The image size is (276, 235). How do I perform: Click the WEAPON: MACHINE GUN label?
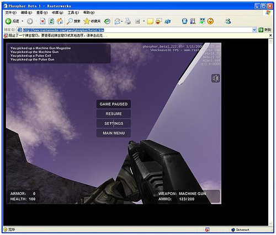coord(182,194)
